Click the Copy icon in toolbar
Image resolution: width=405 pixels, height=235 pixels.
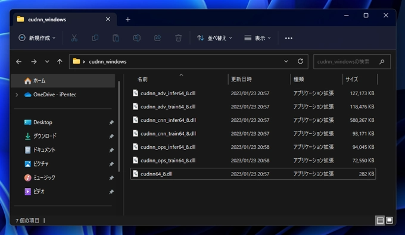(95, 38)
